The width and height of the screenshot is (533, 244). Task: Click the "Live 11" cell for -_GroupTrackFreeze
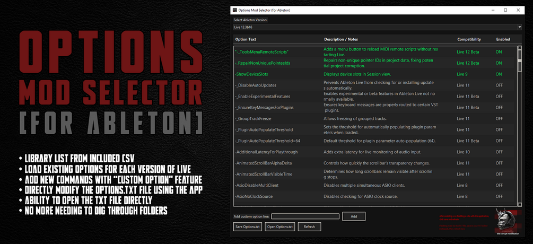464,119
